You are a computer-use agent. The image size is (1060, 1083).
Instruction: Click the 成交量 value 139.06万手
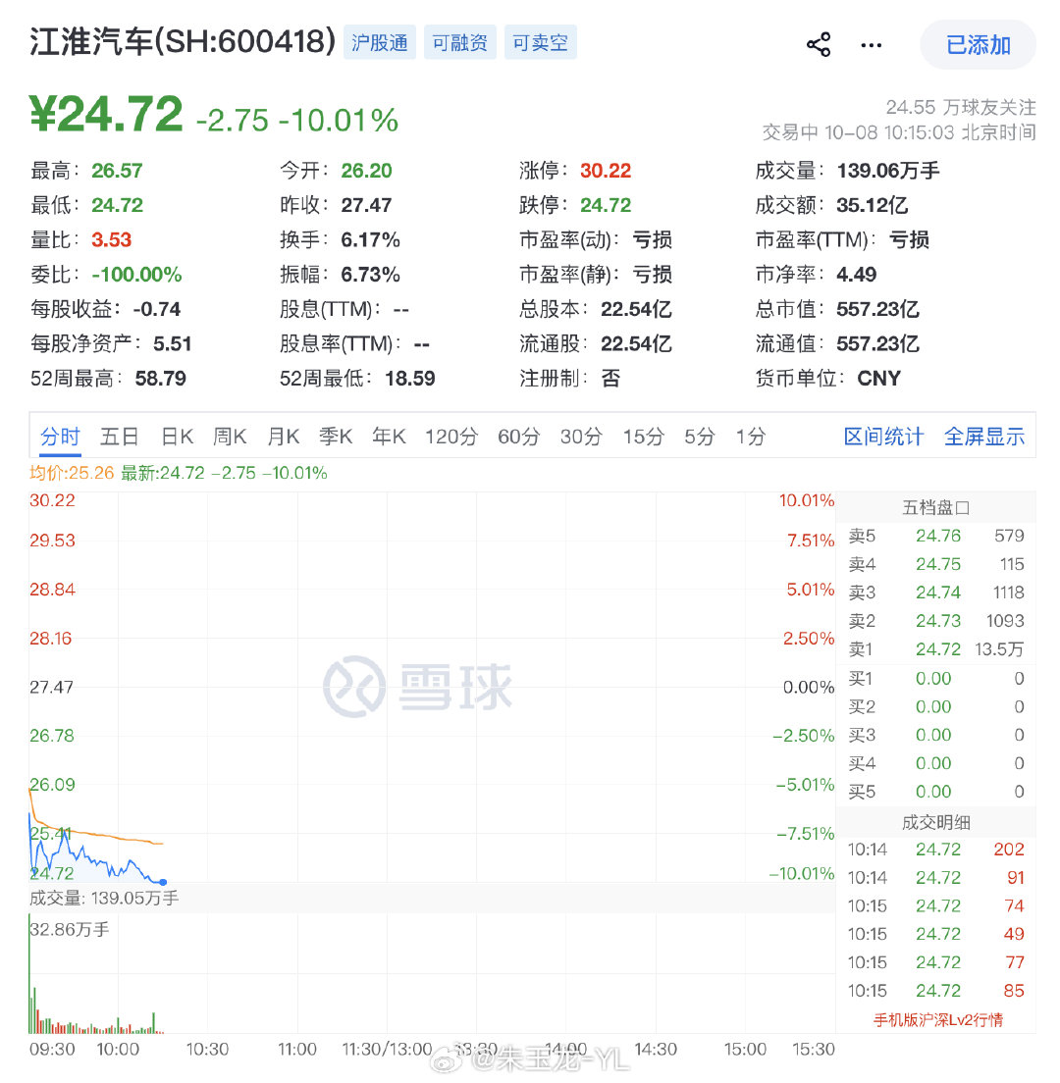(887, 171)
